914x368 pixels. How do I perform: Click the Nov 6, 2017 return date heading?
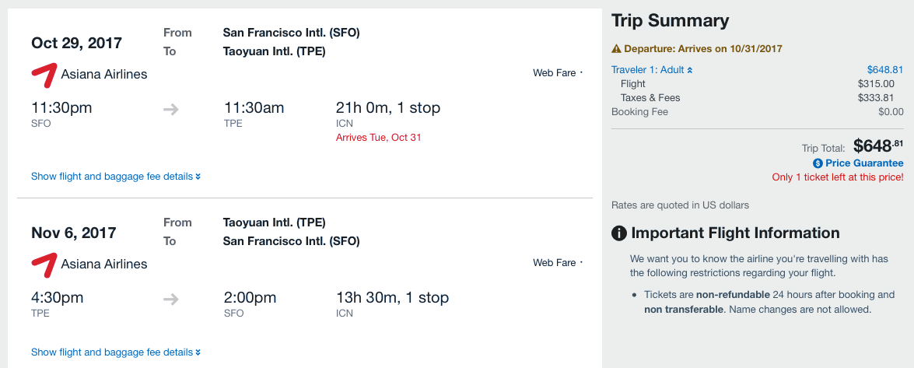click(74, 233)
